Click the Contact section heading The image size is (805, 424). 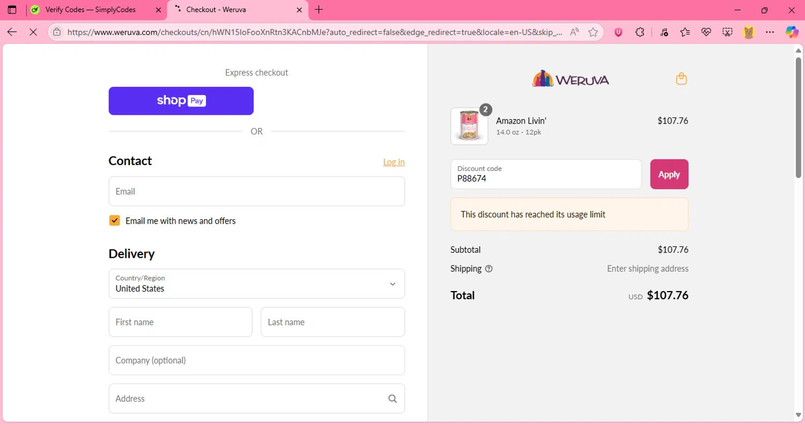[x=130, y=161]
